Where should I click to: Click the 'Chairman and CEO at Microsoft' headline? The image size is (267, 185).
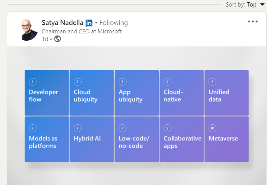[82, 31]
